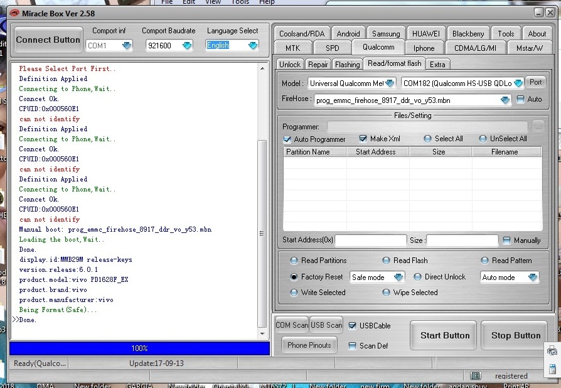Expand the Model dropdown list
Viewport: 561px width, 388px height.
coord(390,84)
